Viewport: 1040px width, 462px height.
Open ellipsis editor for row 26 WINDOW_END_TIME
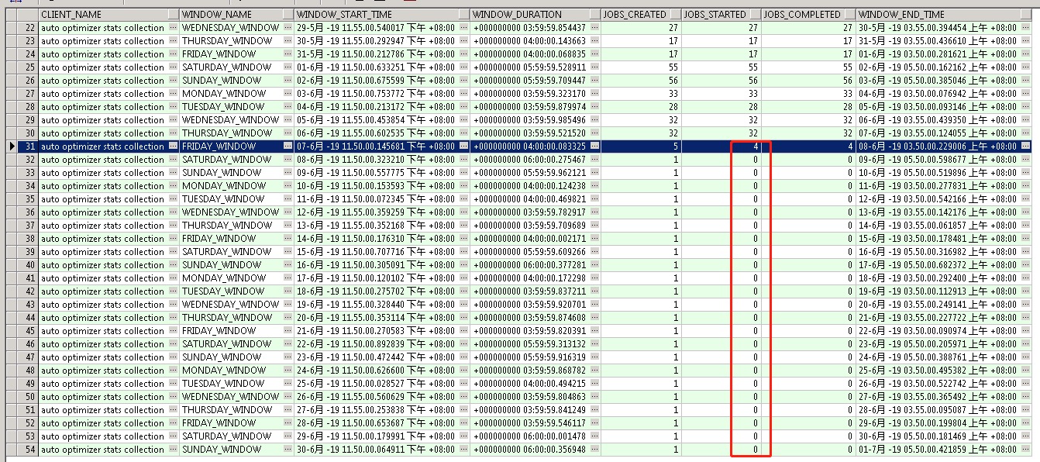click(1026, 81)
